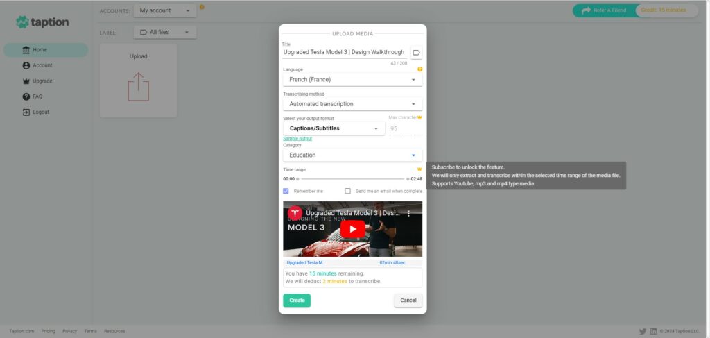The image size is (710, 338).
Task: Open the Education category dropdown
Action: (353, 155)
